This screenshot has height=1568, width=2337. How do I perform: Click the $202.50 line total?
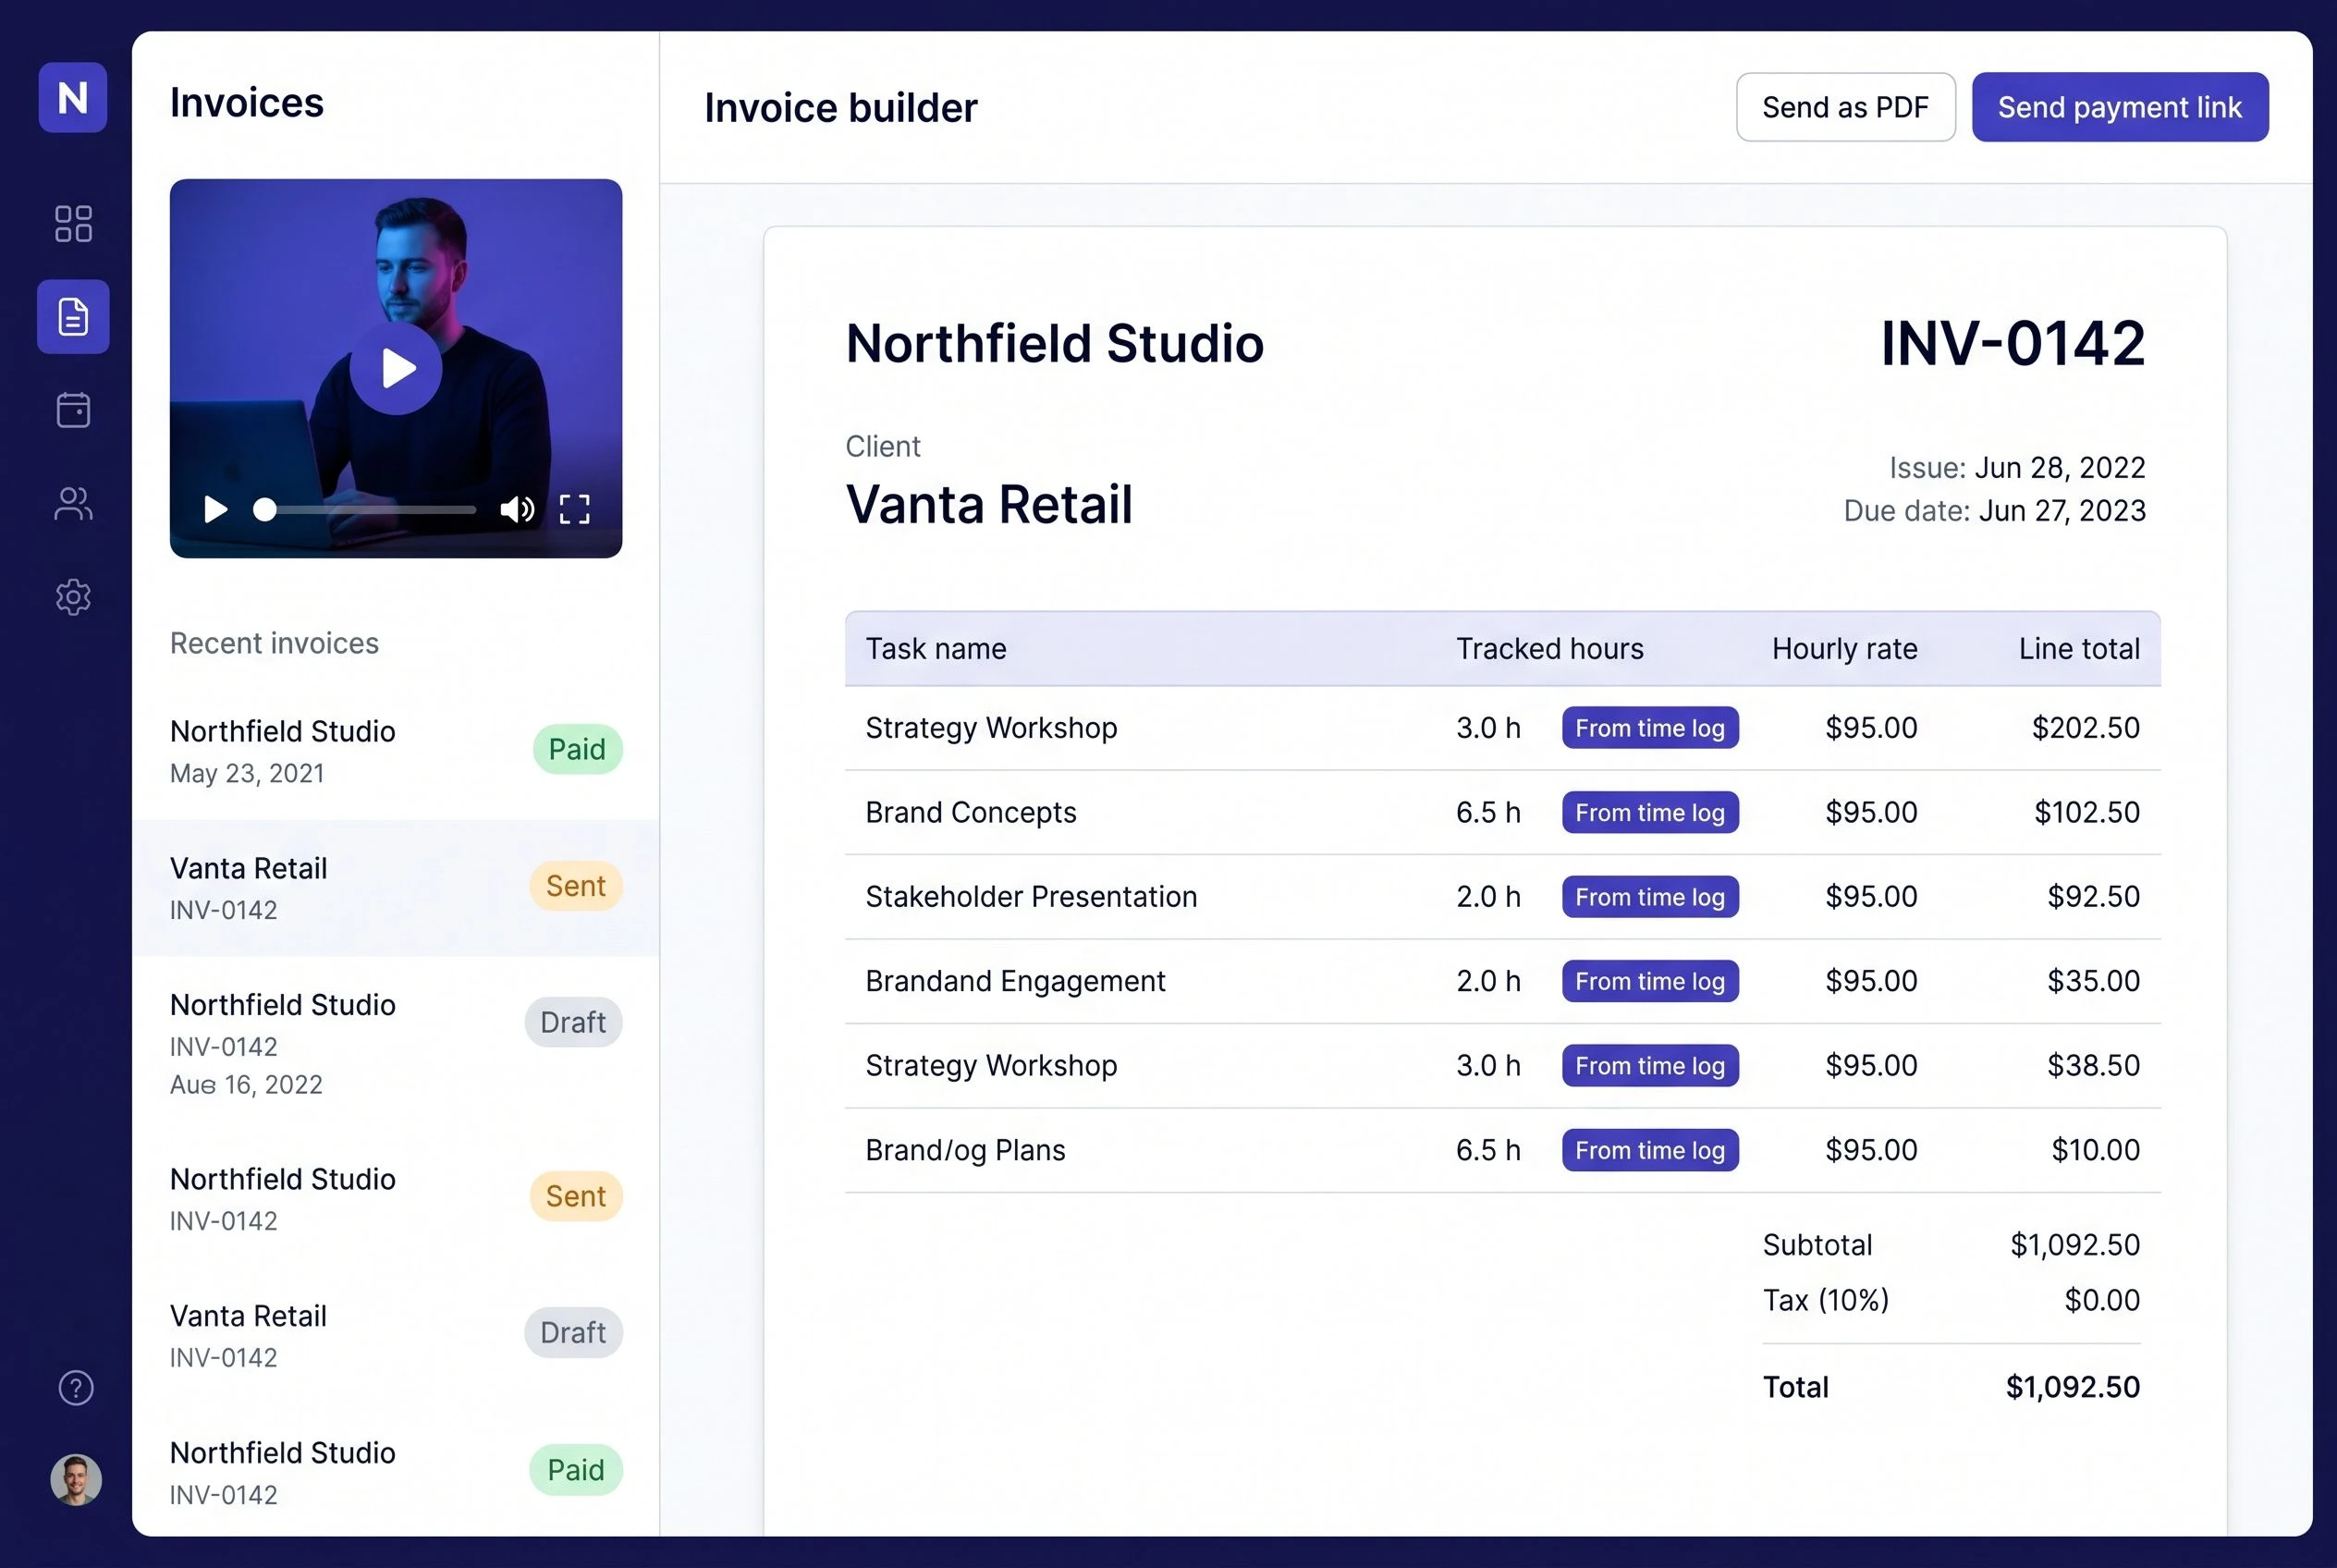(2085, 727)
